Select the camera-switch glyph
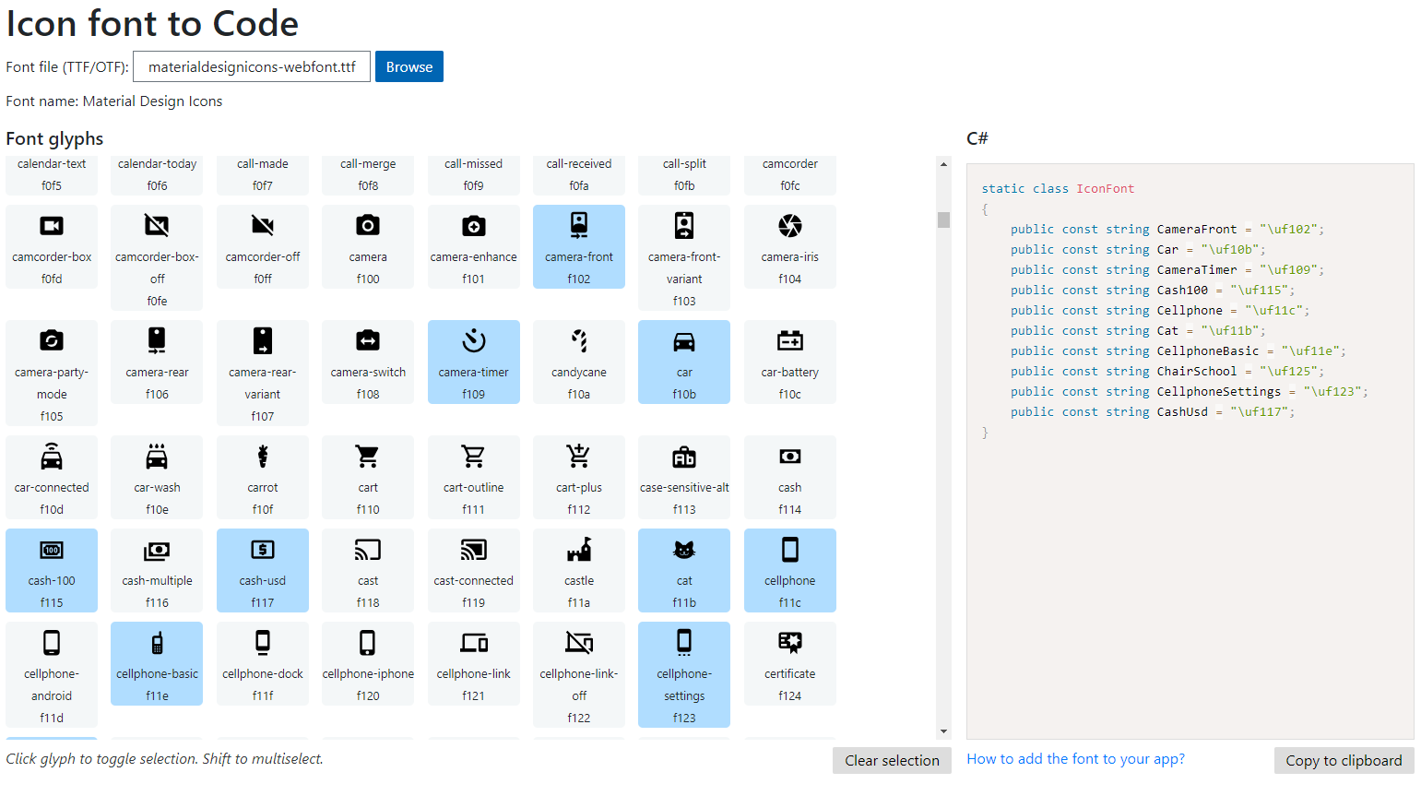The width and height of the screenshot is (1421, 796). pyautogui.click(x=368, y=362)
